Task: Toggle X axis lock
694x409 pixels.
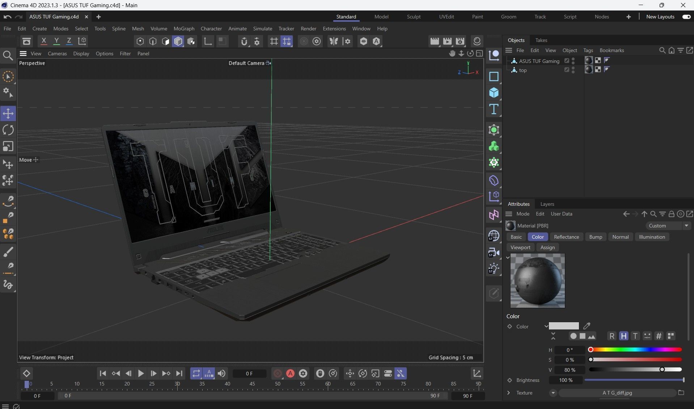Action: pos(44,41)
